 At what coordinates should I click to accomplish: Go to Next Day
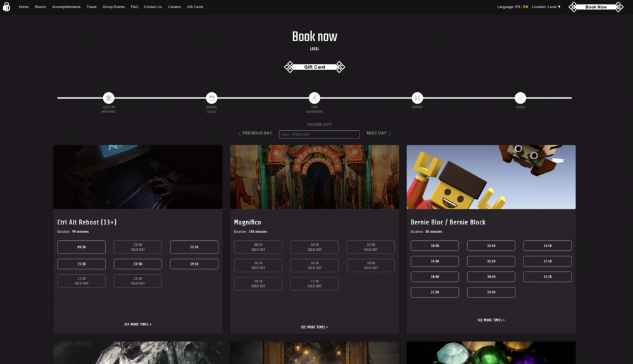pyautogui.click(x=379, y=133)
